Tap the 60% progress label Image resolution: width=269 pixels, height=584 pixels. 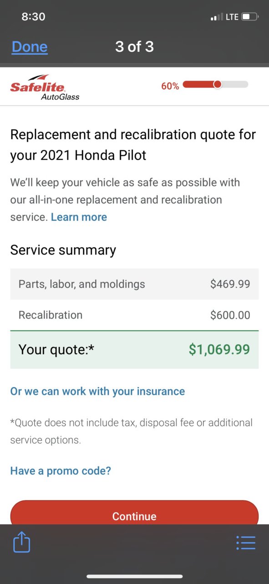pos(170,86)
